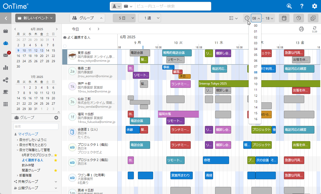The image size is (321, 194).
Task: Select the people view icon in left sidebar
Action: click(x=6, y=43)
